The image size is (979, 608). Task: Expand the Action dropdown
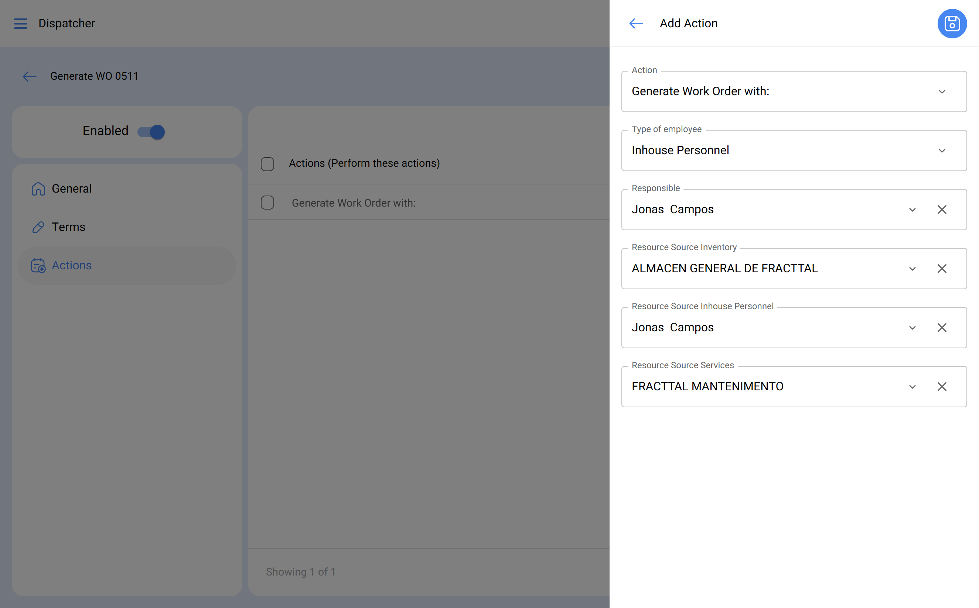click(x=942, y=92)
